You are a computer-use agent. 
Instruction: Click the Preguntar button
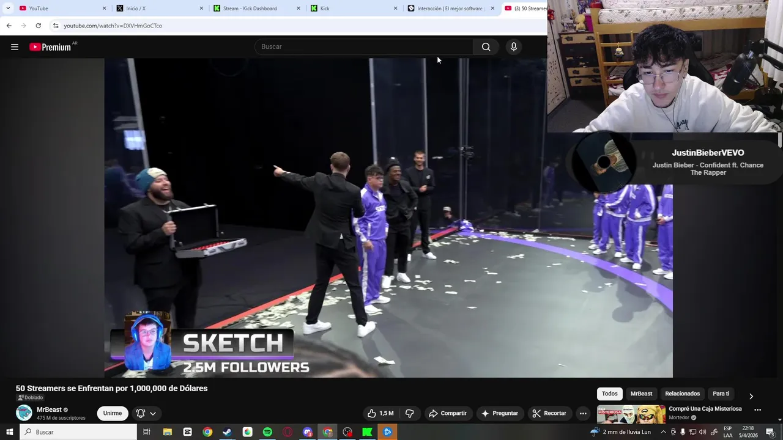tap(500, 414)
